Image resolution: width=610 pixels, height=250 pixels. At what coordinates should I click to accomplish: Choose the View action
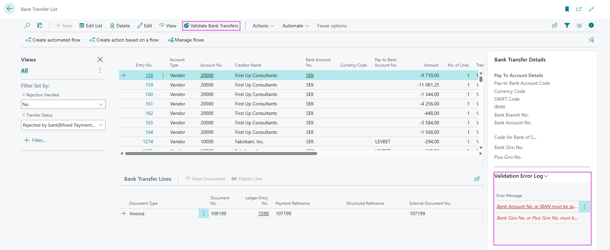[x=168, y=26]
